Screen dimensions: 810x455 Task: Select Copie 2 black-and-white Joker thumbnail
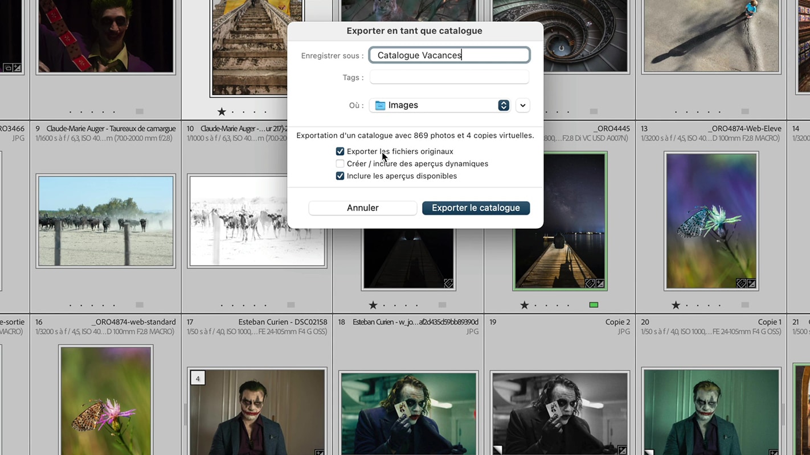pyautogui.click(x=560, y=413)
